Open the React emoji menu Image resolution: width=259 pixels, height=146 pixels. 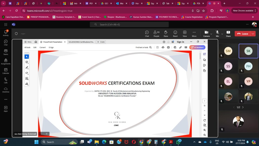click(175, 33)
